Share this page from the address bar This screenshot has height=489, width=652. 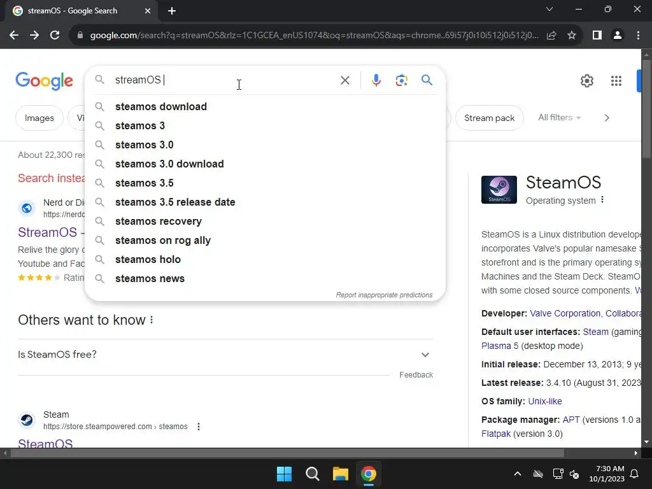pos(551,36)
